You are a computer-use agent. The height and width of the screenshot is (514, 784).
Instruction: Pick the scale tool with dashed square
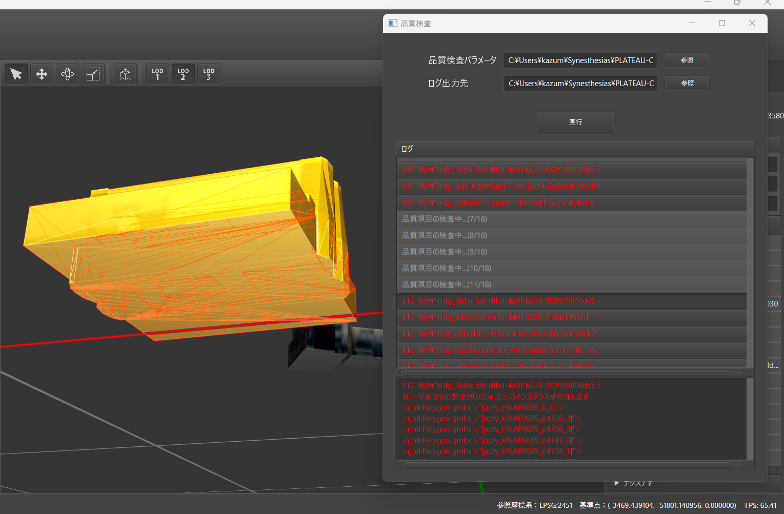pos(93,74)
